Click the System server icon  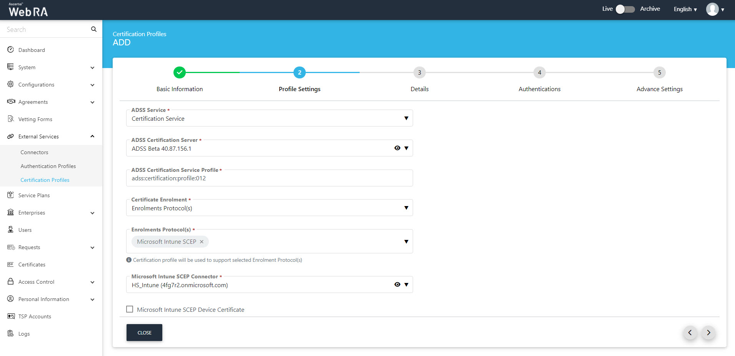click(x=11, y=67)
